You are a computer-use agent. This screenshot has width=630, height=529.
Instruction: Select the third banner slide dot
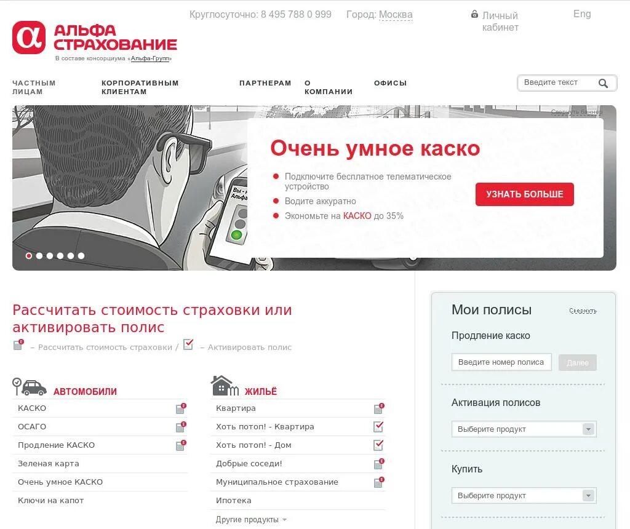pos(50,256)
